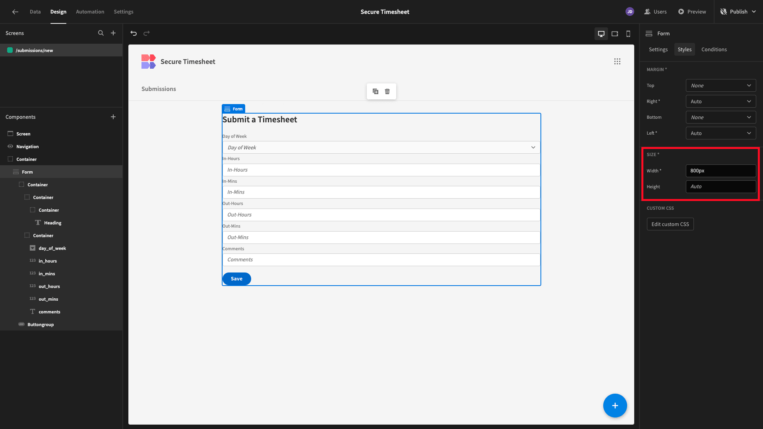Search screens with magnifier icon
The width and height of the screenshot is (763, 429).
[101, 33]
